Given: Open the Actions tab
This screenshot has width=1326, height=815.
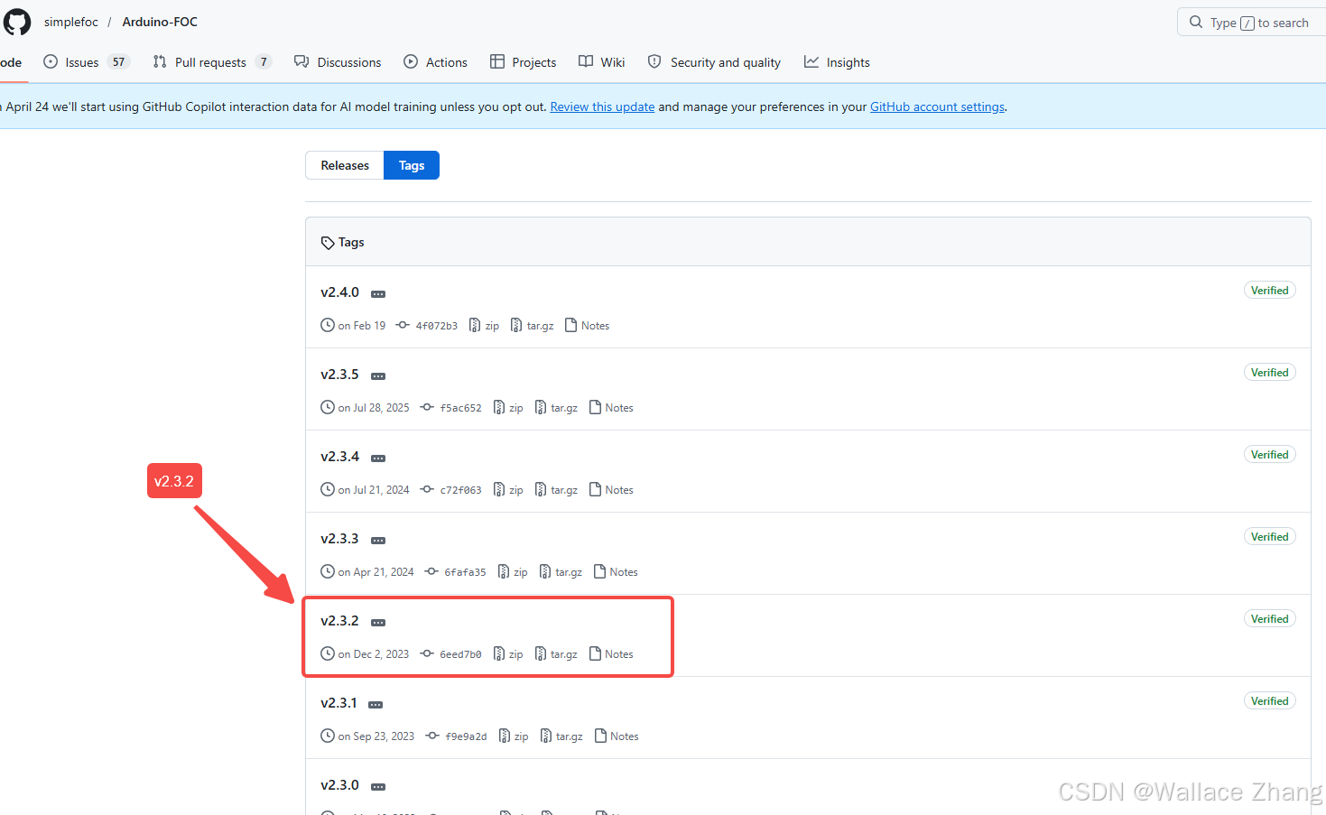Looking at the screenshot, I should click(x=435, y=62).
